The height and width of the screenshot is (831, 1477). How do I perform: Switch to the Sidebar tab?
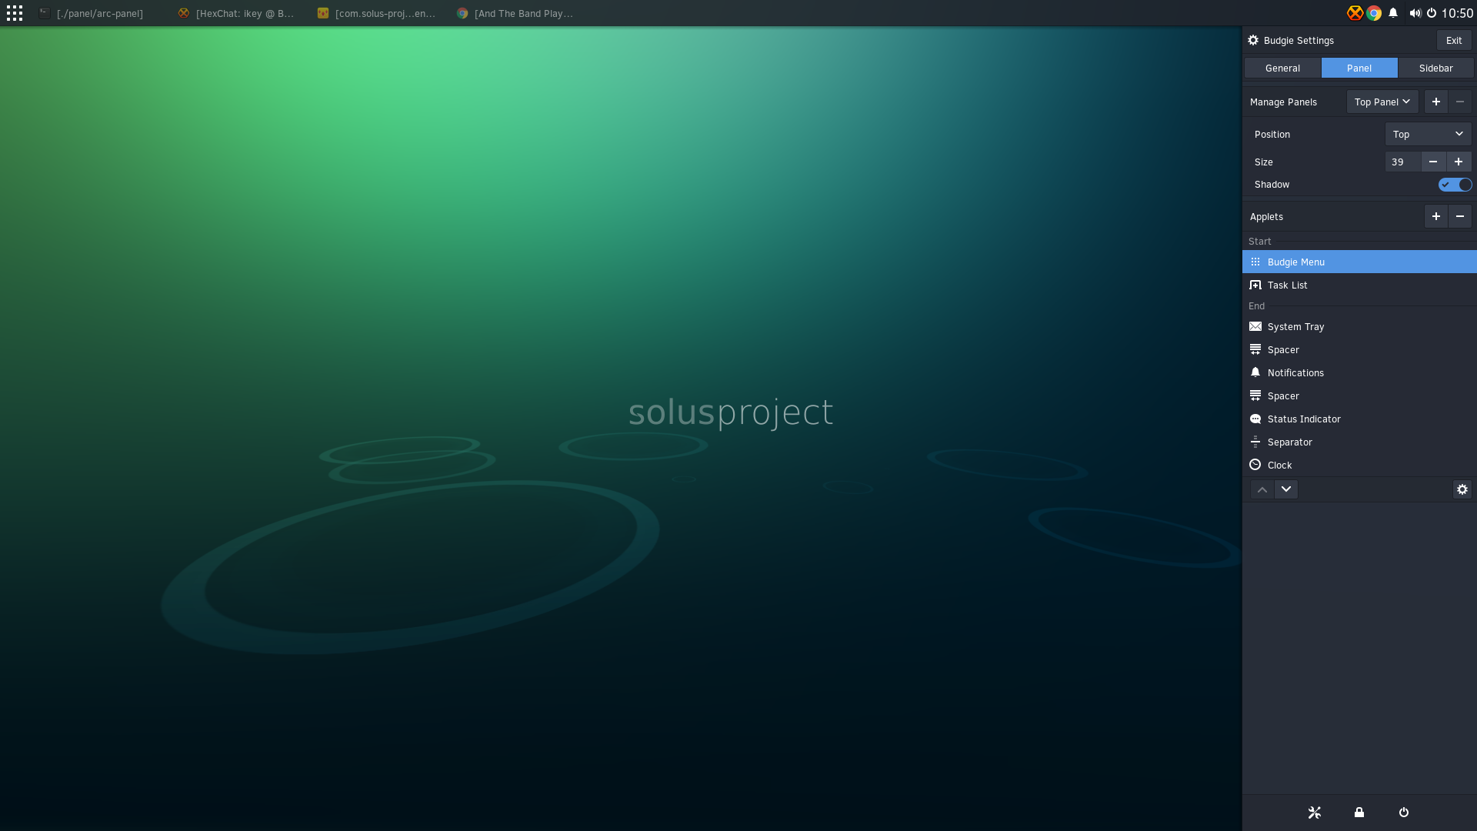(x=1435, y=68)
